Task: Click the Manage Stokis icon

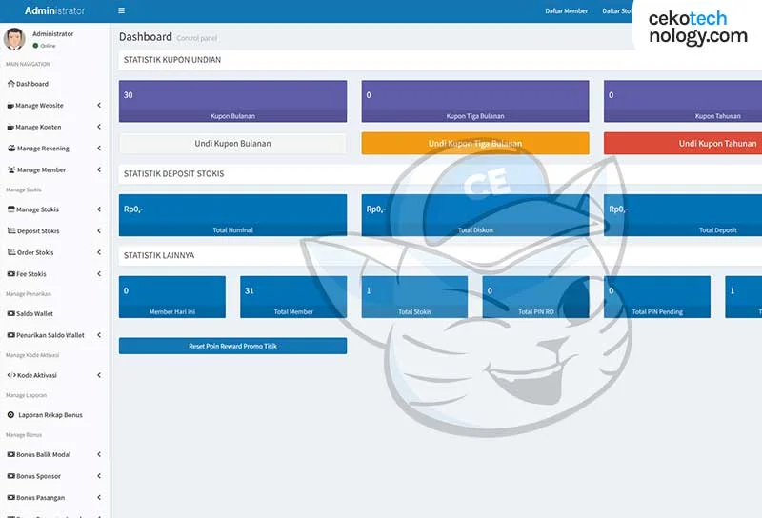Action: coord(10,209)
